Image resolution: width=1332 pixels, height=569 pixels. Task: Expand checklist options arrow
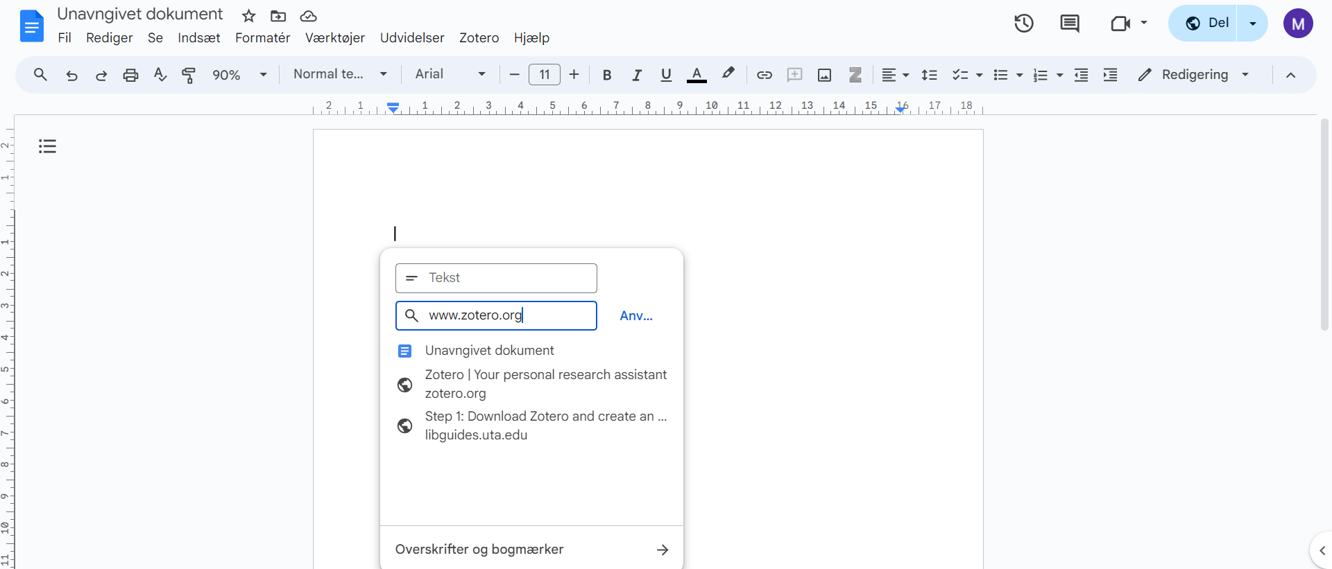click(x=979, y=75)
